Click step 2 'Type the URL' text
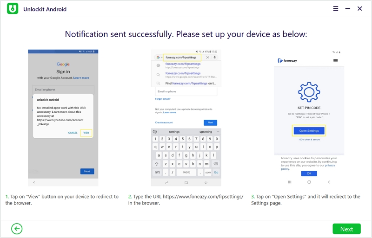Image resolution: width=372 pixels, height=238 pixels. [x=186, y=199]
